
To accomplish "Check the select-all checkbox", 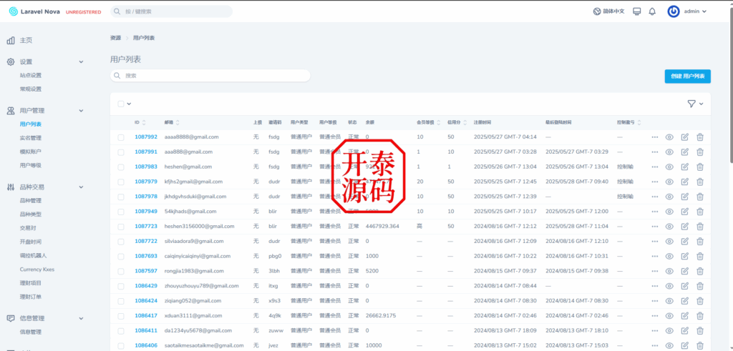I will coord(121,104).
